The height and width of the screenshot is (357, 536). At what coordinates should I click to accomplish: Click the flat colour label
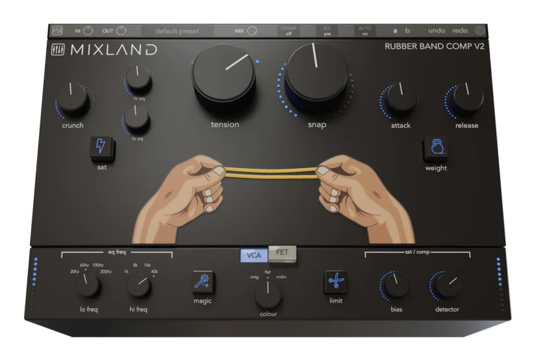(268, 272)
